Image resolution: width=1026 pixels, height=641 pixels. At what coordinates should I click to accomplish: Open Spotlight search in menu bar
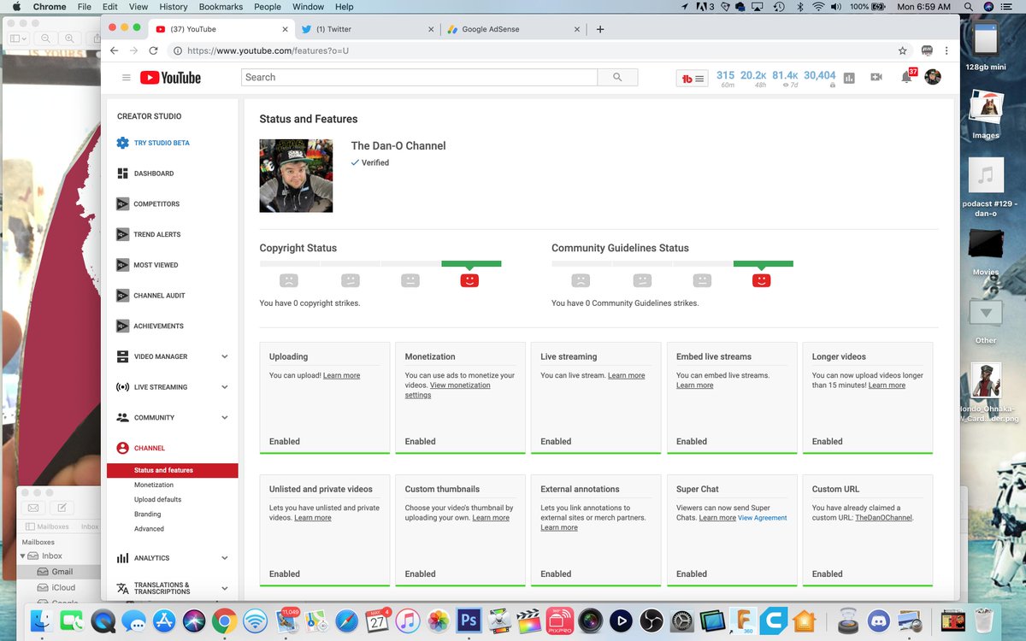click(x=968, y=7)
